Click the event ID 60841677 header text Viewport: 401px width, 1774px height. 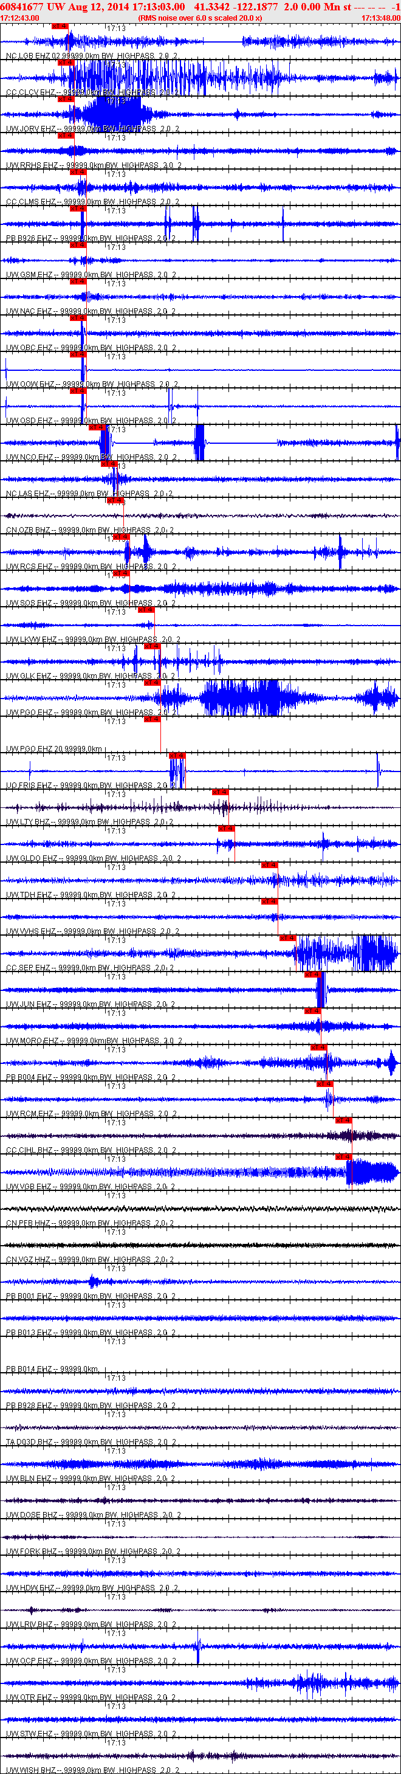22,6
